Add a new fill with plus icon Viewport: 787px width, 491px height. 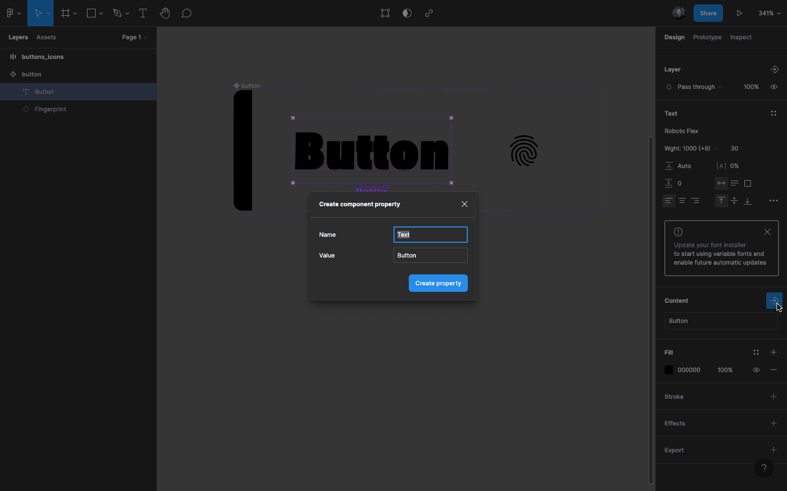coord(773,352)
